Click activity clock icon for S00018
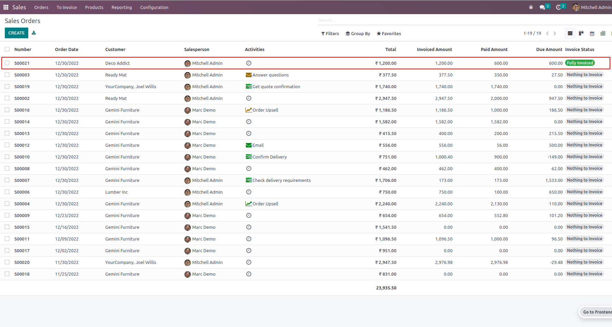This screenshot has width=612, height=327. point(249,274)
